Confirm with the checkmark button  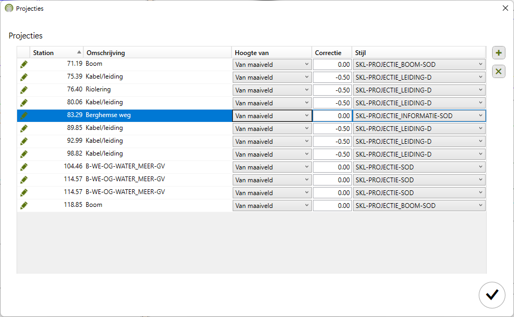pyautogui.click(x=492, y=295)
